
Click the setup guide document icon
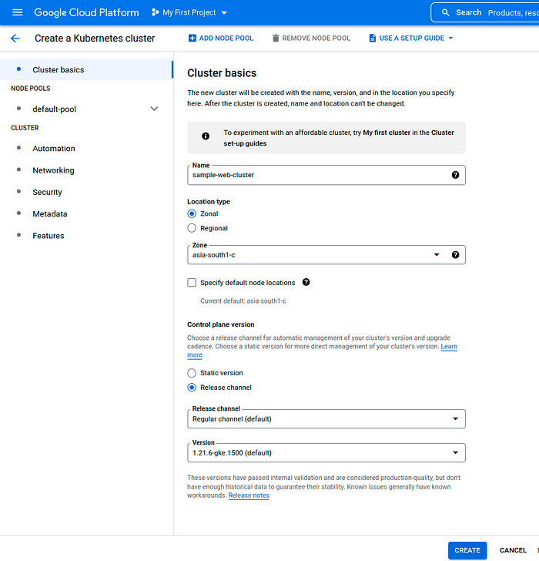pyautogui.click(x=372, y=38)
